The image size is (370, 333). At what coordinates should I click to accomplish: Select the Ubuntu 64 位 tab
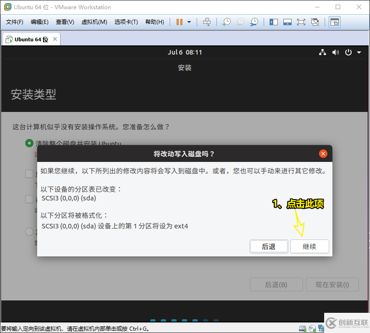[x=31, y=39]
